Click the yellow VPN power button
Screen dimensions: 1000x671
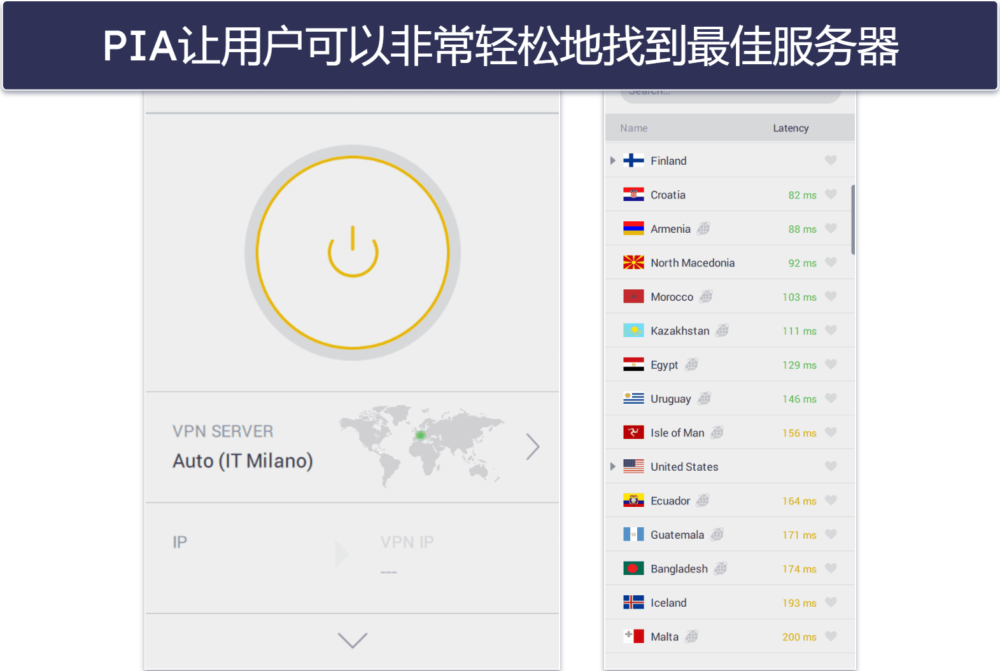pos(353,252)
